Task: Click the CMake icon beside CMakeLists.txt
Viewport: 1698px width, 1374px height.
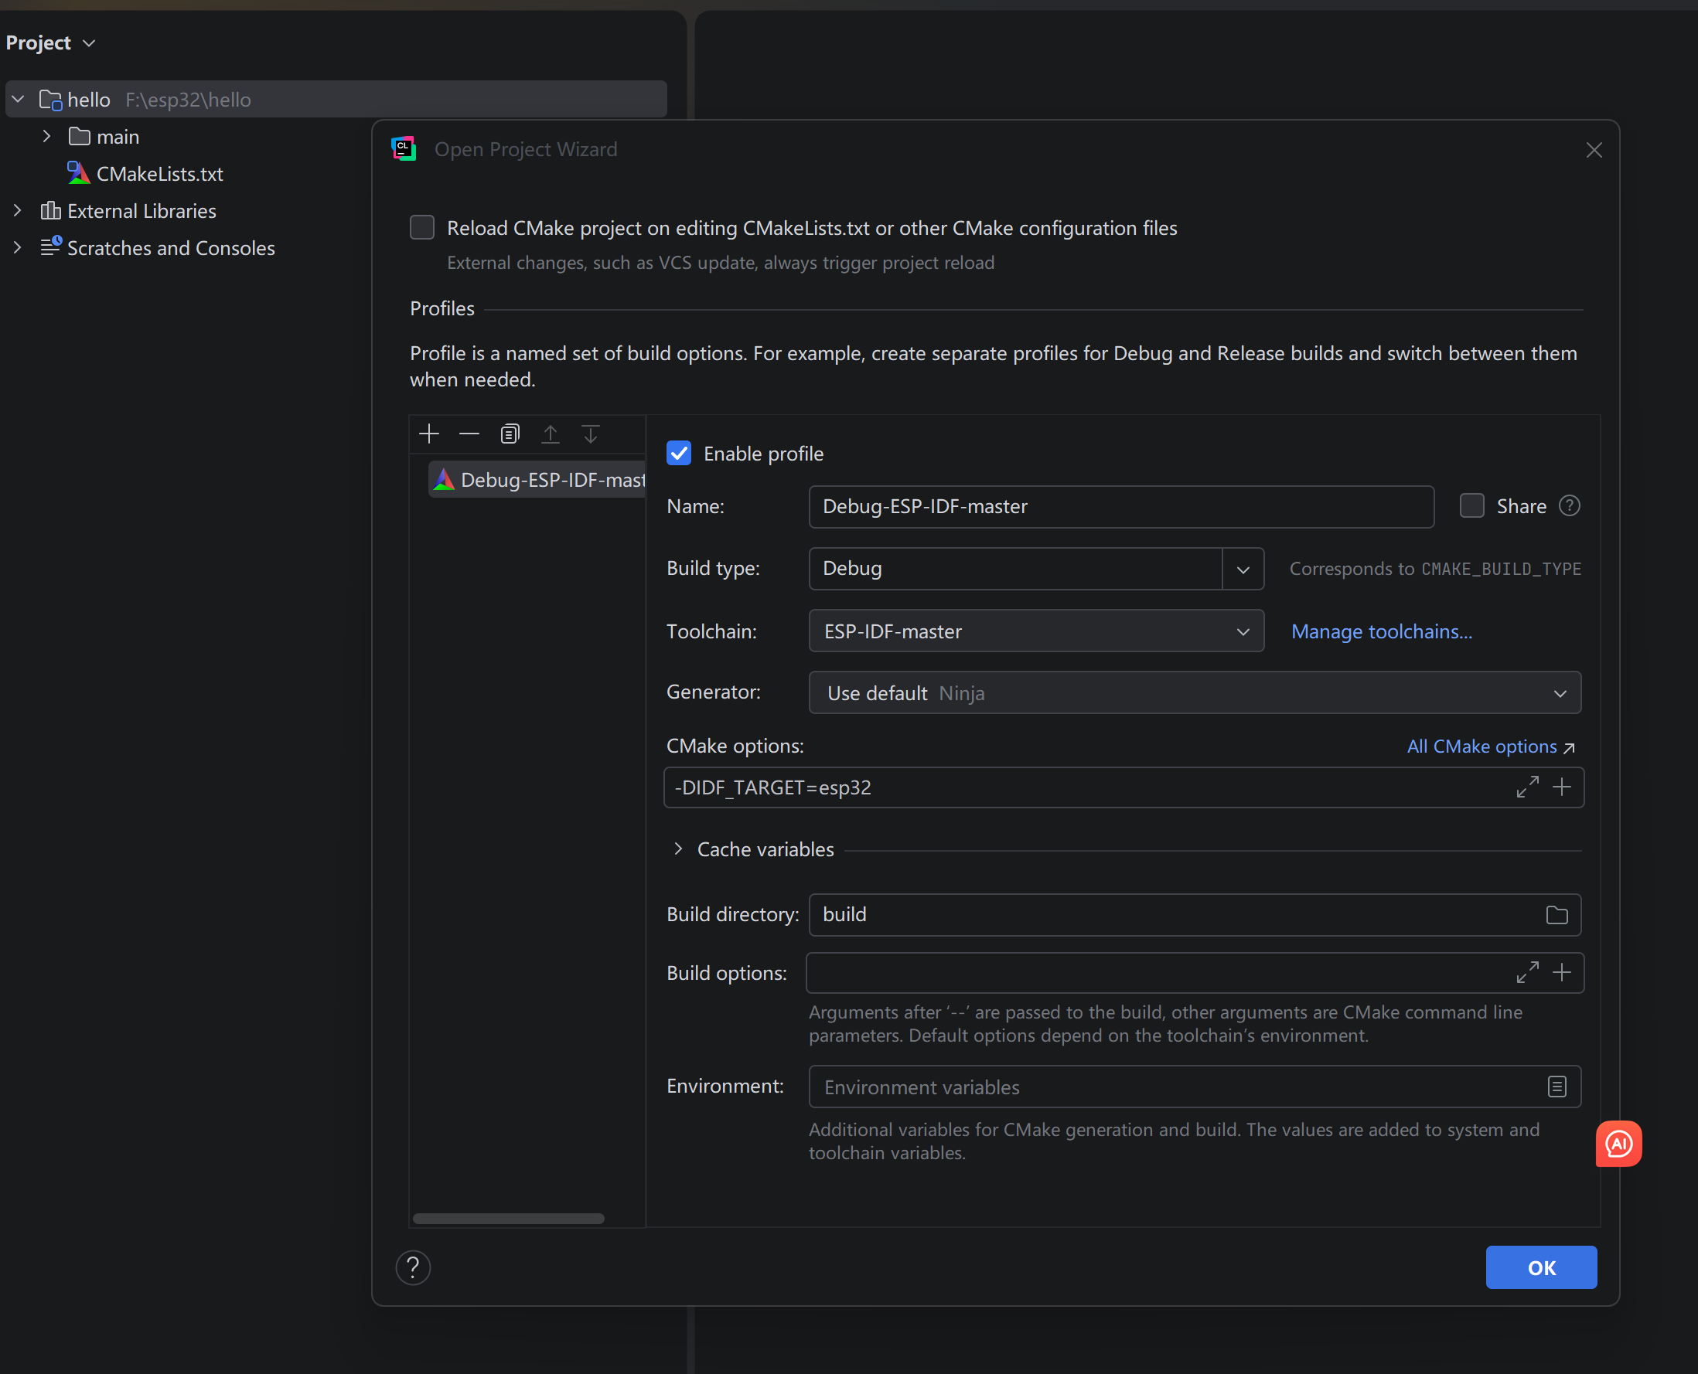Action: pos(77,173)
